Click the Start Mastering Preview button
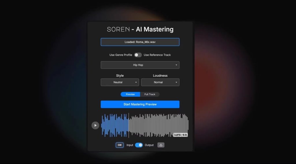The width and height of the screenshot is (296, 164). 140,104
